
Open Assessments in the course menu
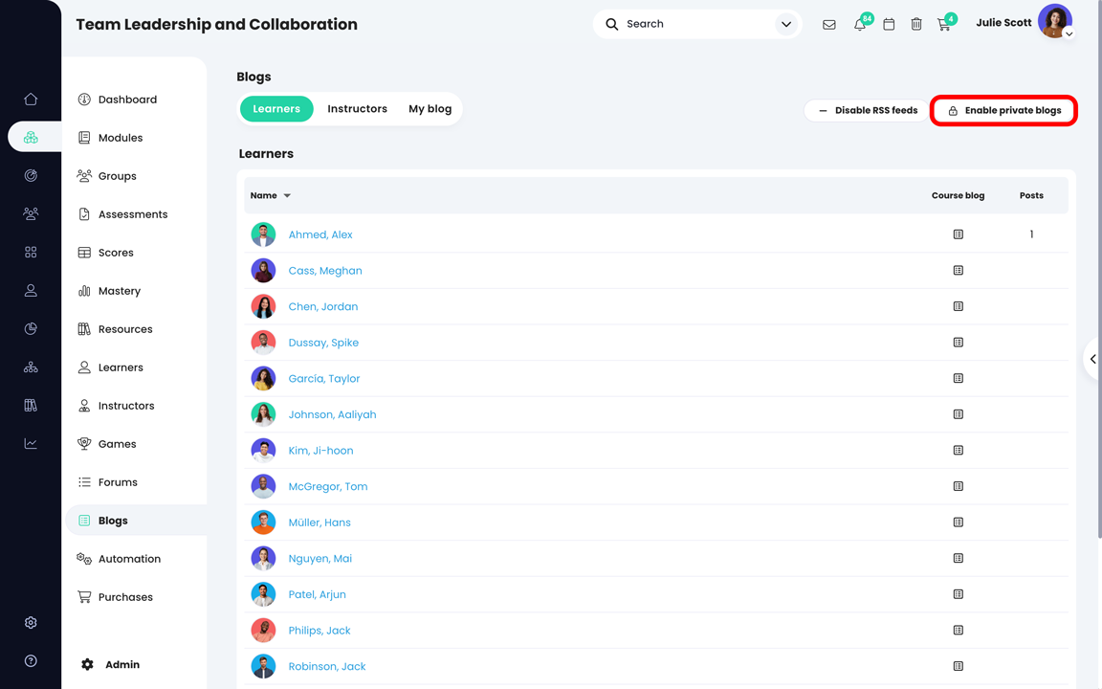coord(135,214)
